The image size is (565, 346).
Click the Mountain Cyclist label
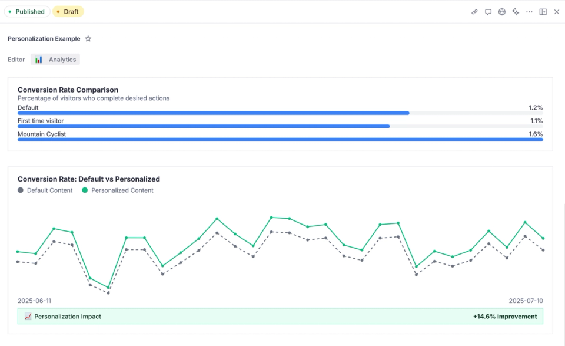coord(42,134)
